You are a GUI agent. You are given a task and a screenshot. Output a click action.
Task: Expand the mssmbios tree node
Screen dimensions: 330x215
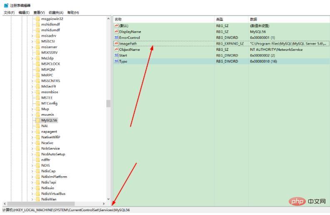click(x=32, y=92)
